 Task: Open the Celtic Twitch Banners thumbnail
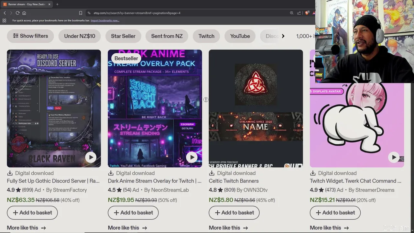pyautogui.click(x=256, y=108)
